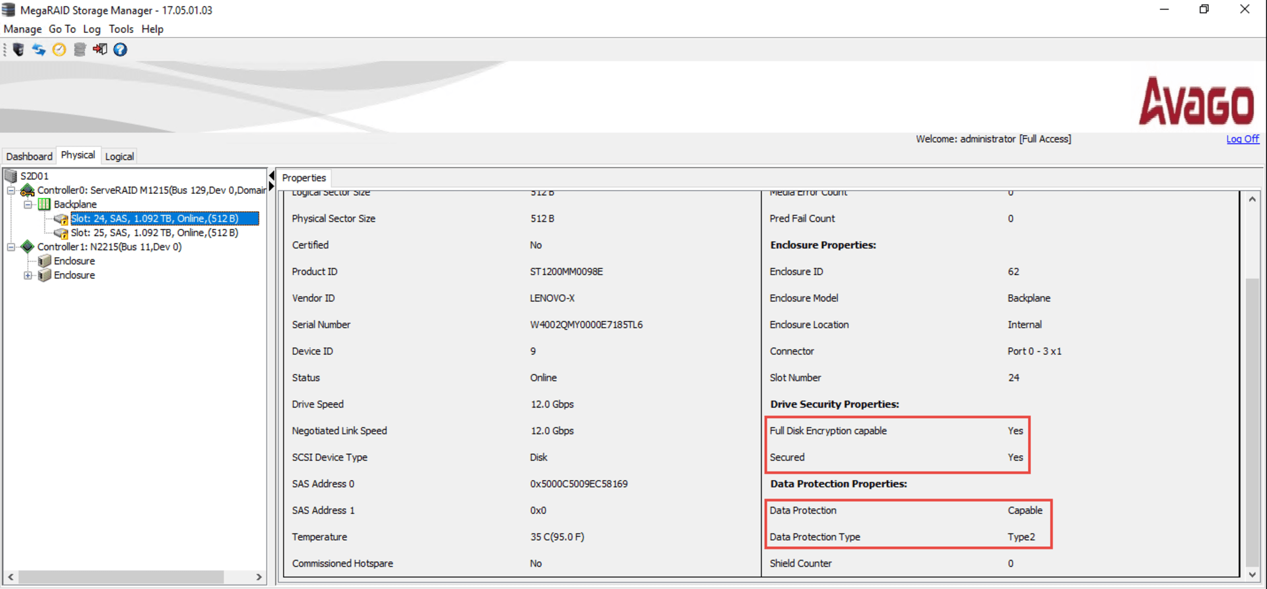The height and width of the screenshot is (589, 1267).
Task: Collapse the Backplane tree node
Action: click(28, 204)
